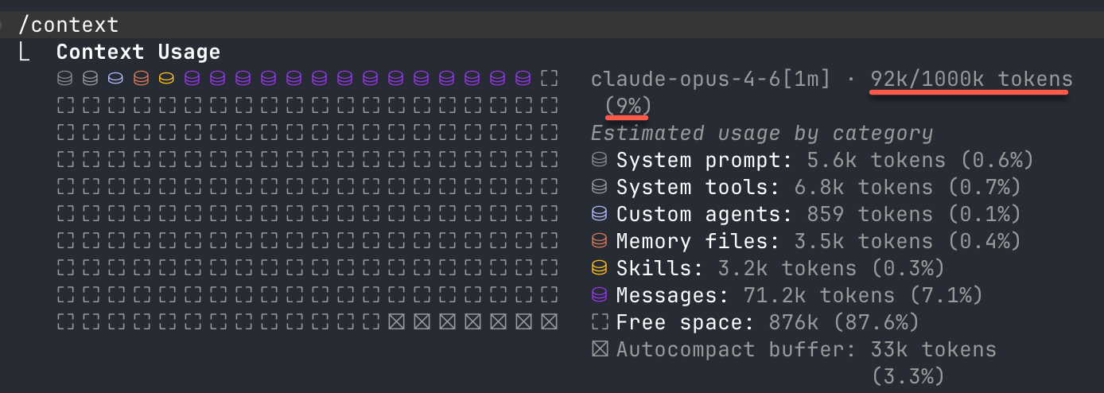This screenshot has width=1104, height=393.
Task: Click the orange cell in usage grid
Action: point(142,79)
